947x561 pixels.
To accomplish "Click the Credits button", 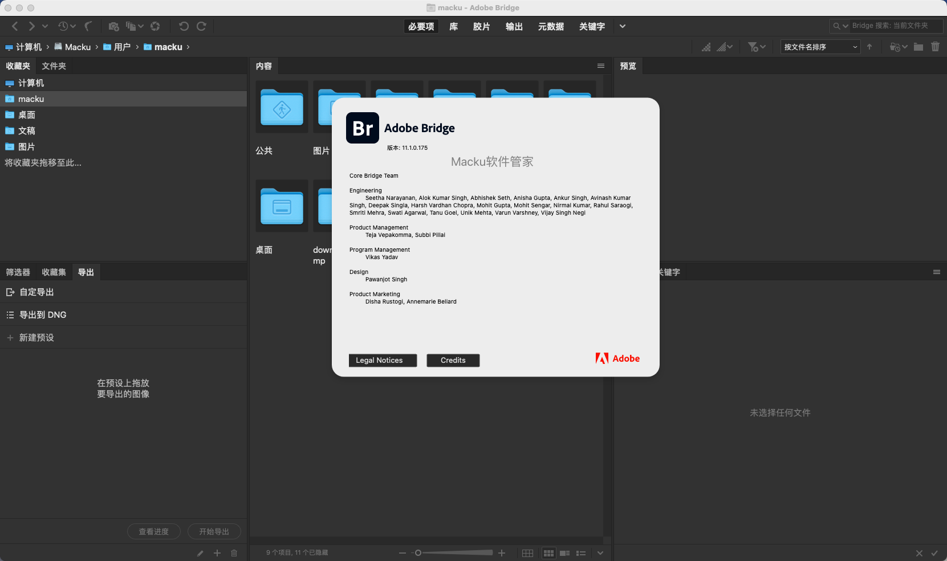I will [x=453, y=361].
